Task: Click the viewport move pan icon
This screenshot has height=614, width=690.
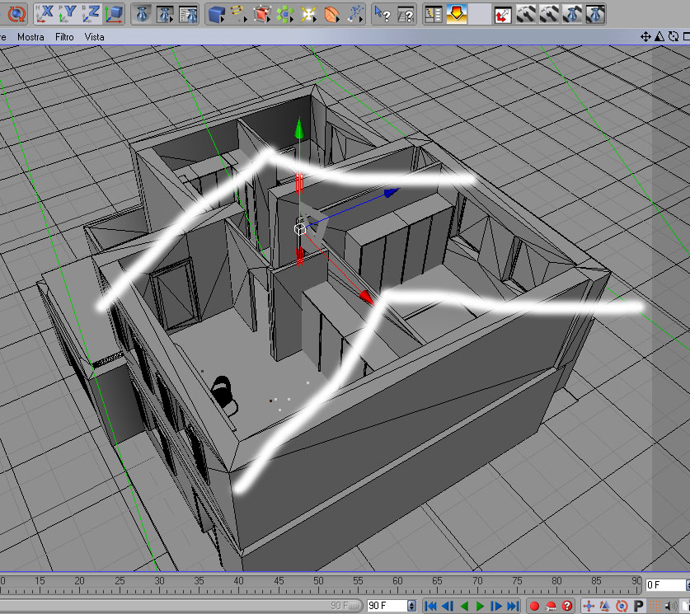Action: tap(645, 37)
